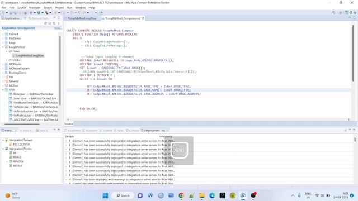Click the New wizard toolbar icon
Screen dimensions: 358x201
coord(3,13)
